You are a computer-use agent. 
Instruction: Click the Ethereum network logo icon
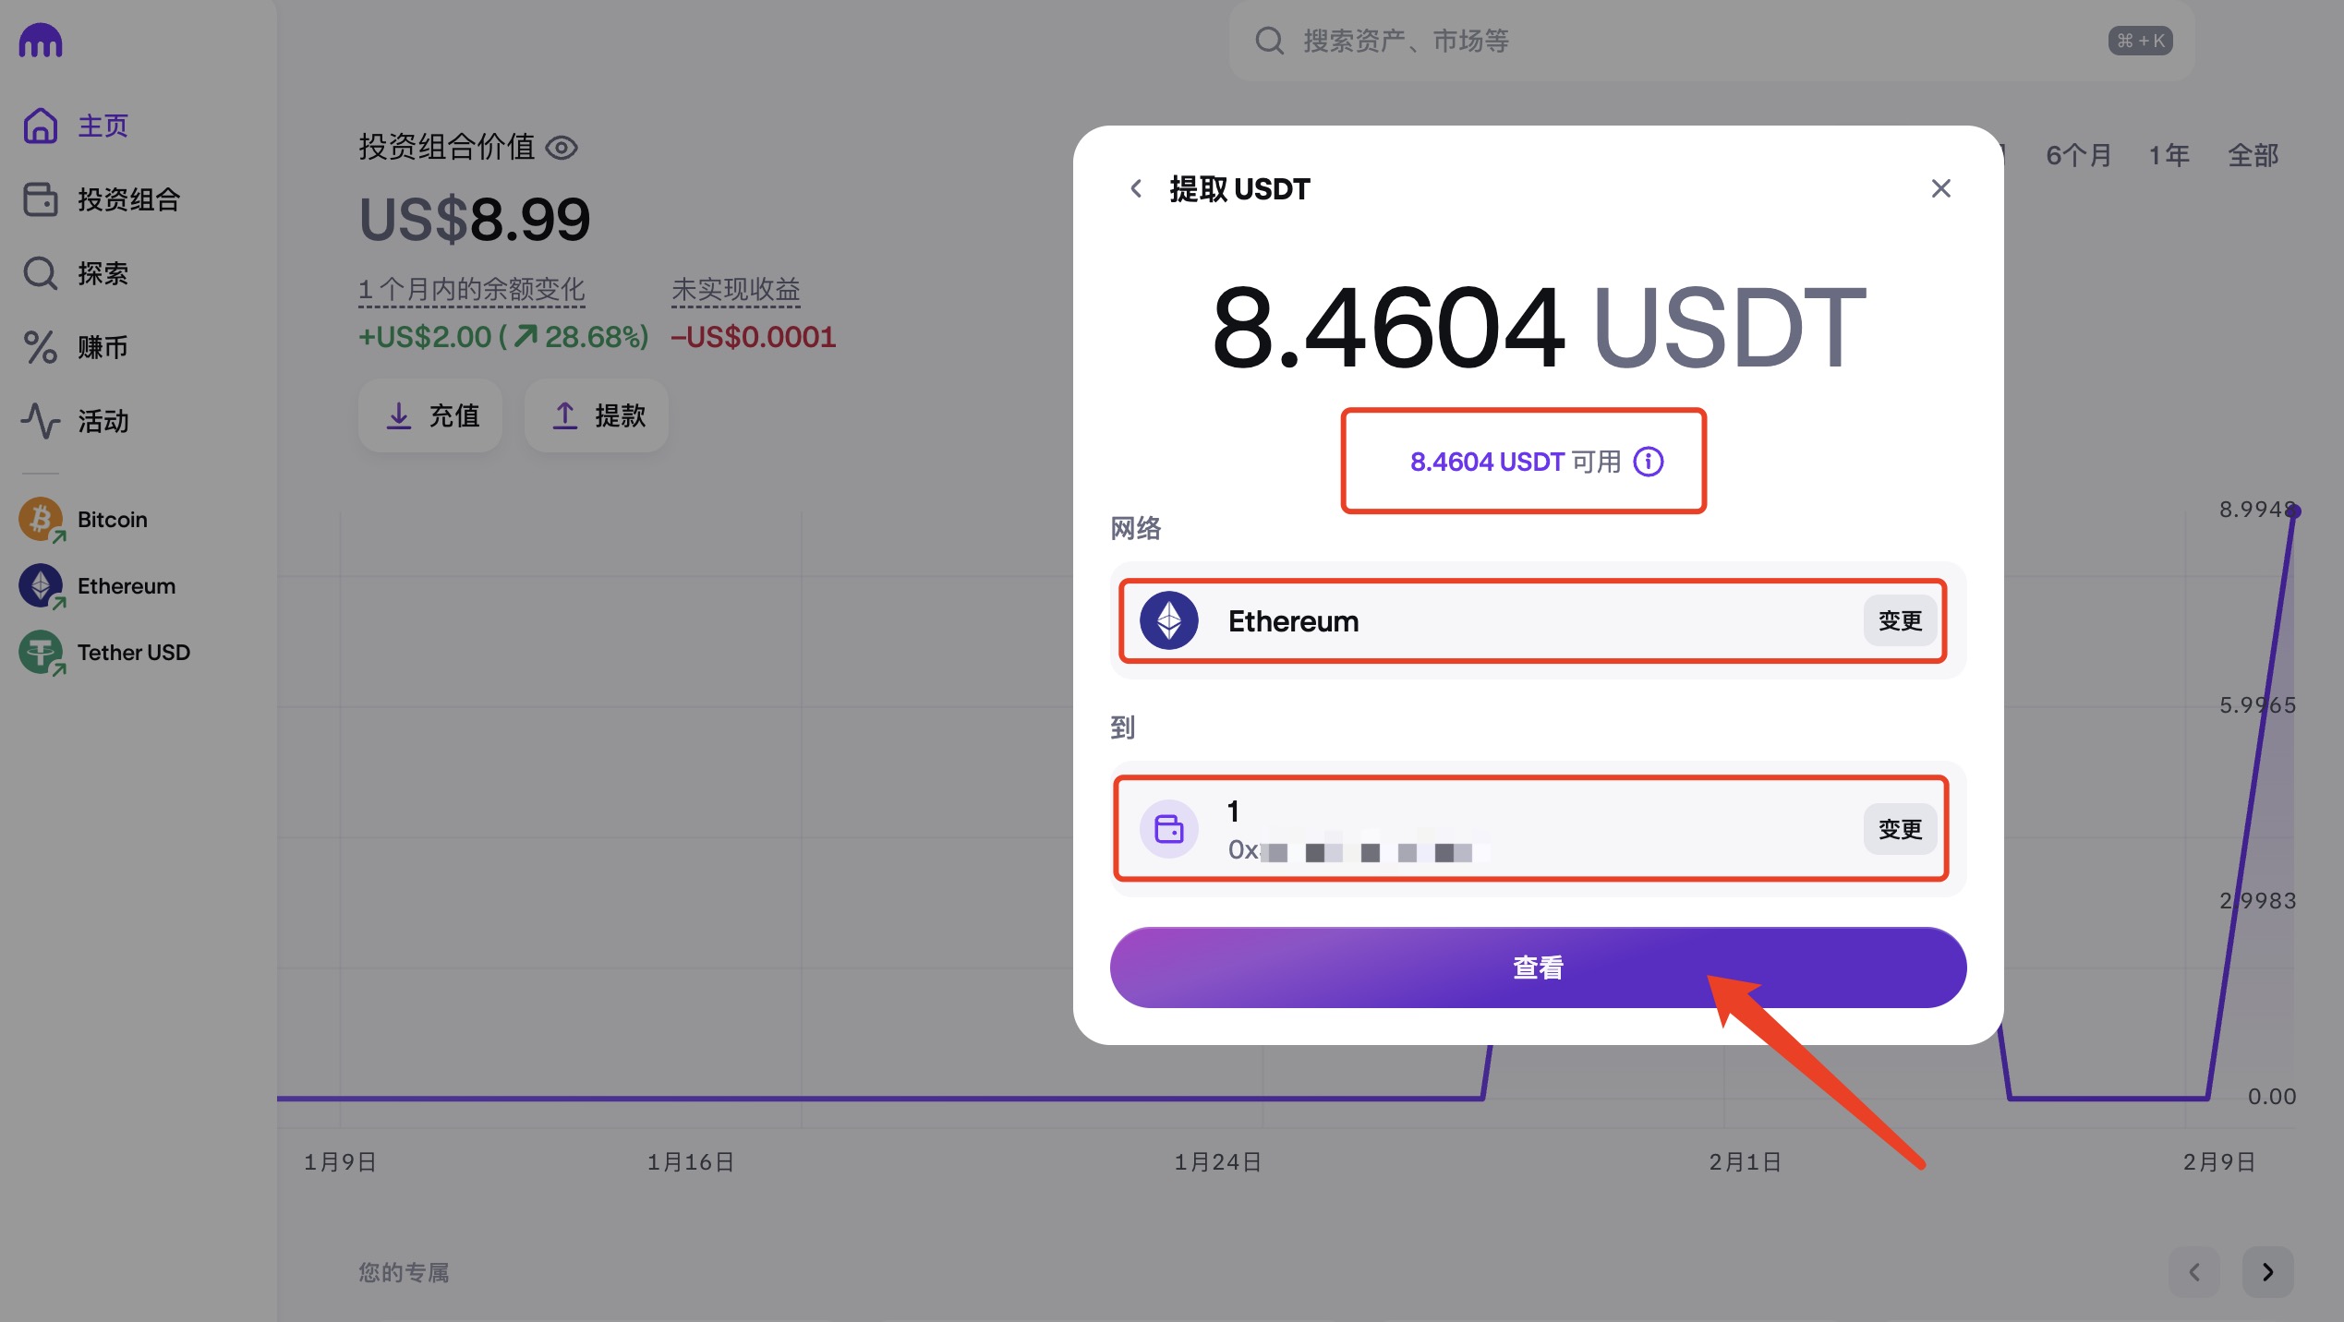(1169, 620)
